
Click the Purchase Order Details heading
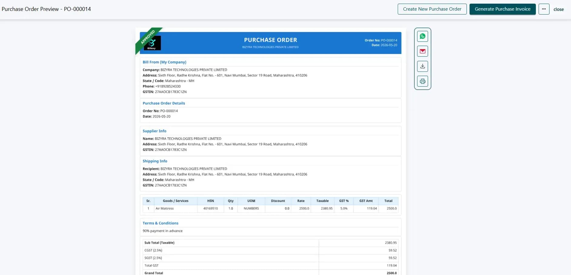(x=164, y=103)
